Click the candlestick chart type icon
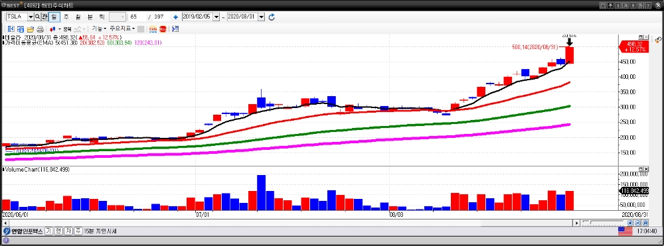664x246 pixels. point(52,29)
